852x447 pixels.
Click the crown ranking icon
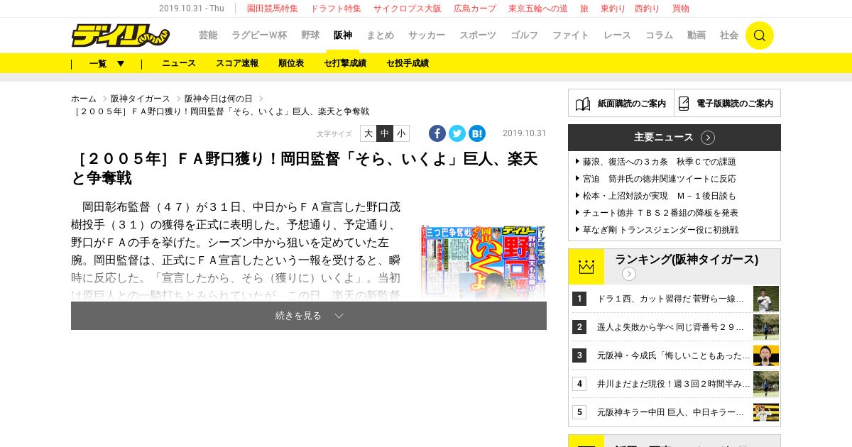pos(586,267)
